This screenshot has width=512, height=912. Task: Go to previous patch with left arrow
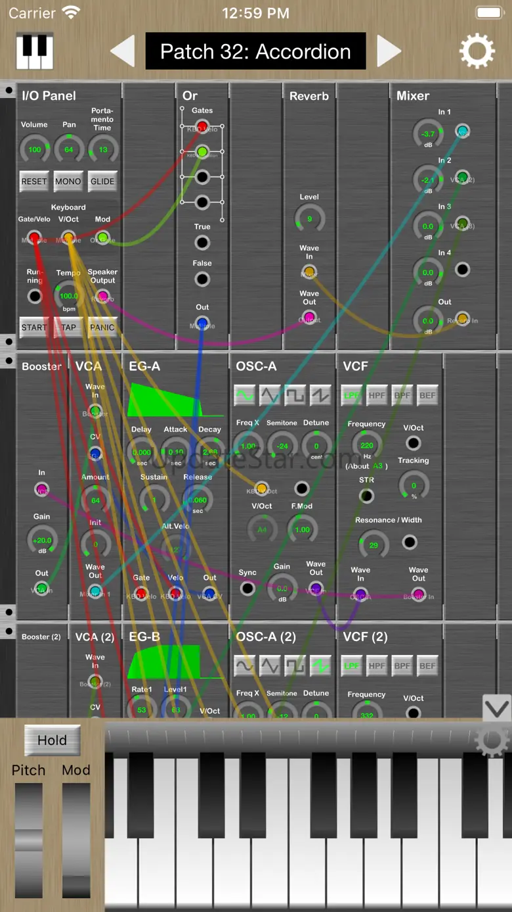tap(123, 51)
